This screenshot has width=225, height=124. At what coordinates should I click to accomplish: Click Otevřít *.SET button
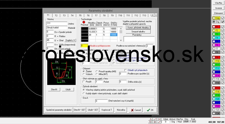(80, 110)
